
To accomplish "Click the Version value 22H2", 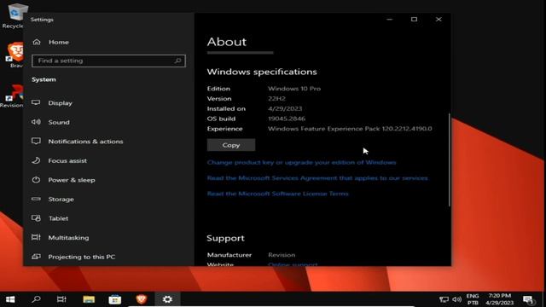I will click(x=276, y=99).
